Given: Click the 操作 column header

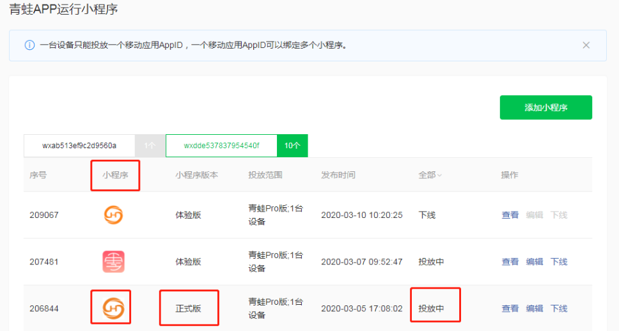Looking at the screenshot, I should pyautogui.click(x=510, y=175).
